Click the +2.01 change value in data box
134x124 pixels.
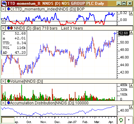(20, 38)
